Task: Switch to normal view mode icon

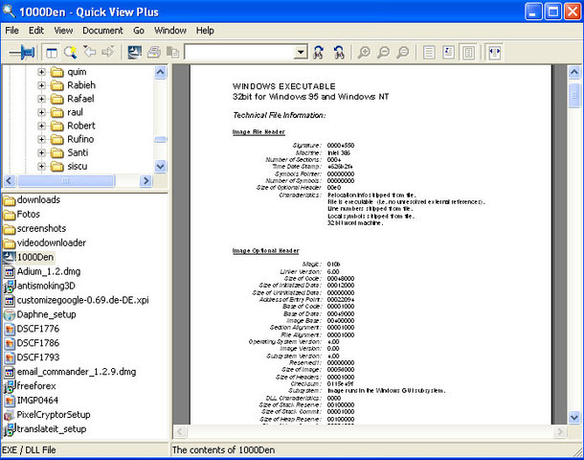Action: 448,53
